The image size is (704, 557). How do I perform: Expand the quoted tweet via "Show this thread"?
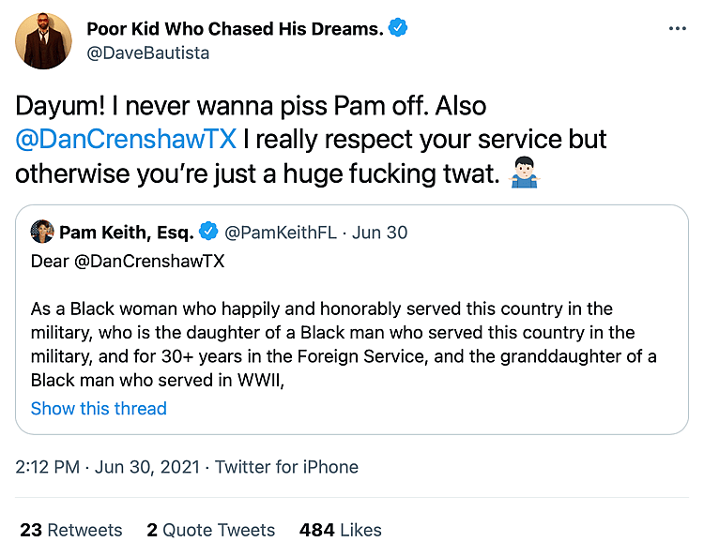99,409
